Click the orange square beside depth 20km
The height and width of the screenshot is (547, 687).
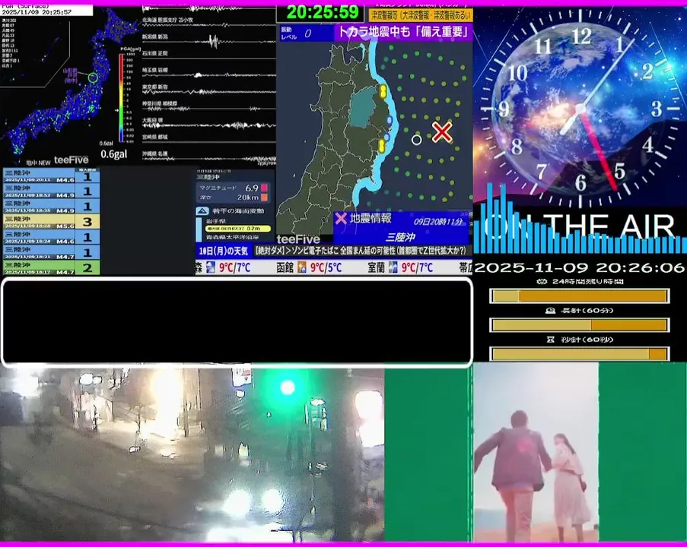(264, 198)
